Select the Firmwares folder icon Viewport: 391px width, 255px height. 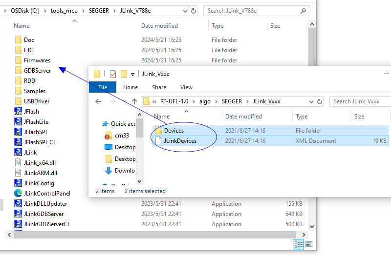(x=18, y=60)
